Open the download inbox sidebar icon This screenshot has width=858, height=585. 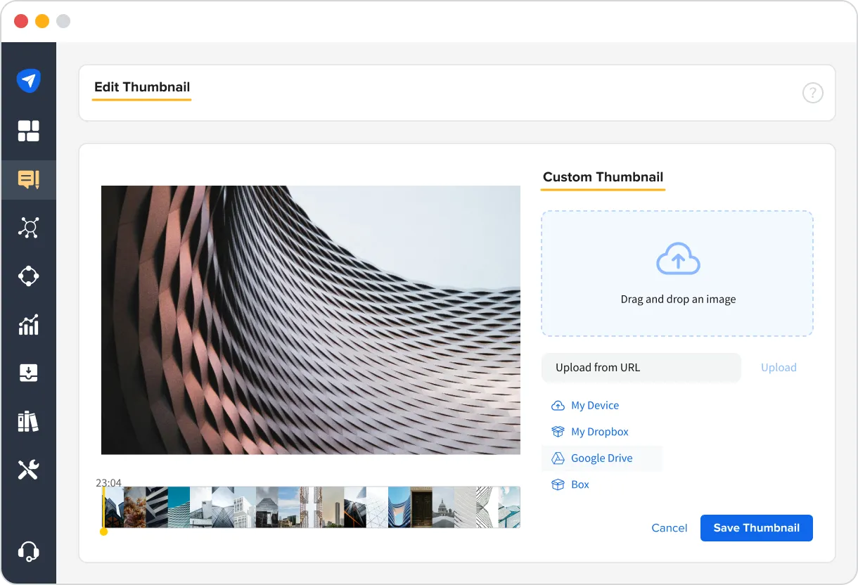coord(29,373)
